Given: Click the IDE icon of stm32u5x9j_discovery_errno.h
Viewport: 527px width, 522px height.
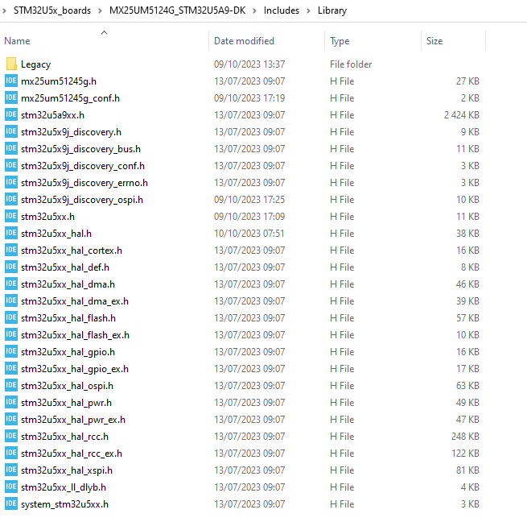Looking at the screenshot, I should 11,182.
